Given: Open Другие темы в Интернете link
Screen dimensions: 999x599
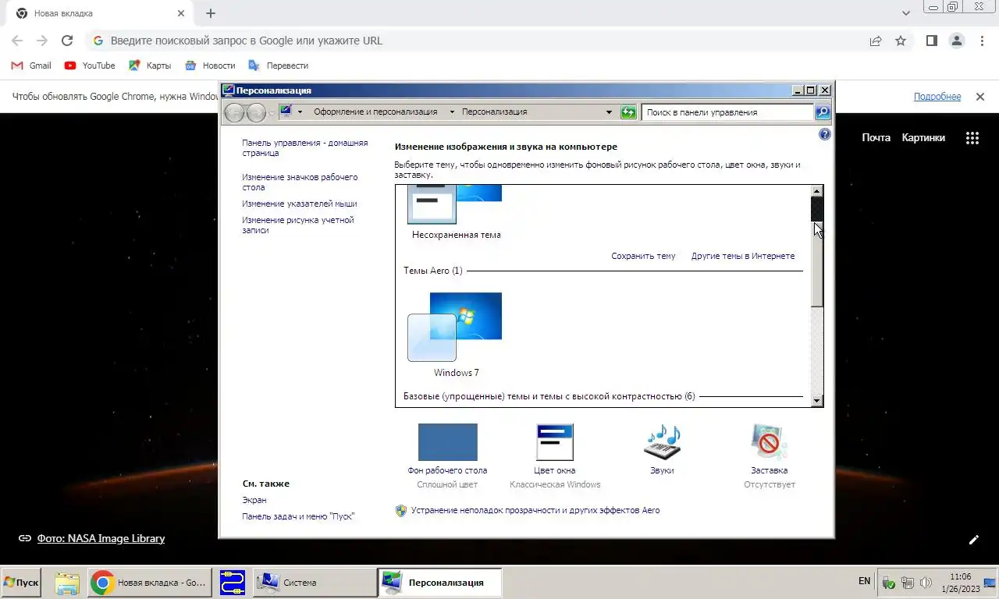Looking at the screenshot, I should click(x=743, y=256).
